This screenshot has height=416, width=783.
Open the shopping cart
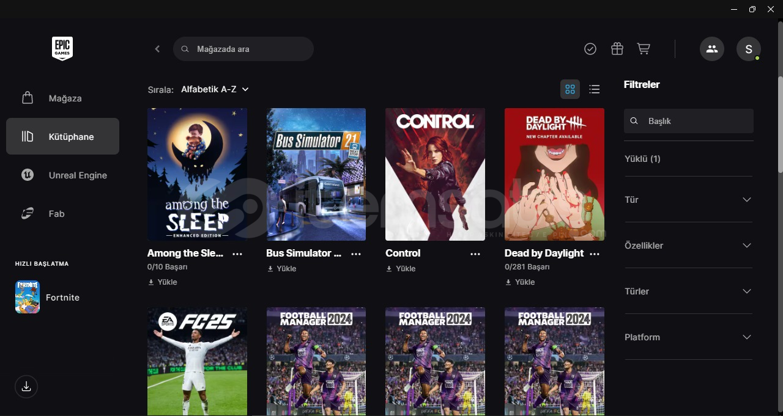(x=644, y=49)
